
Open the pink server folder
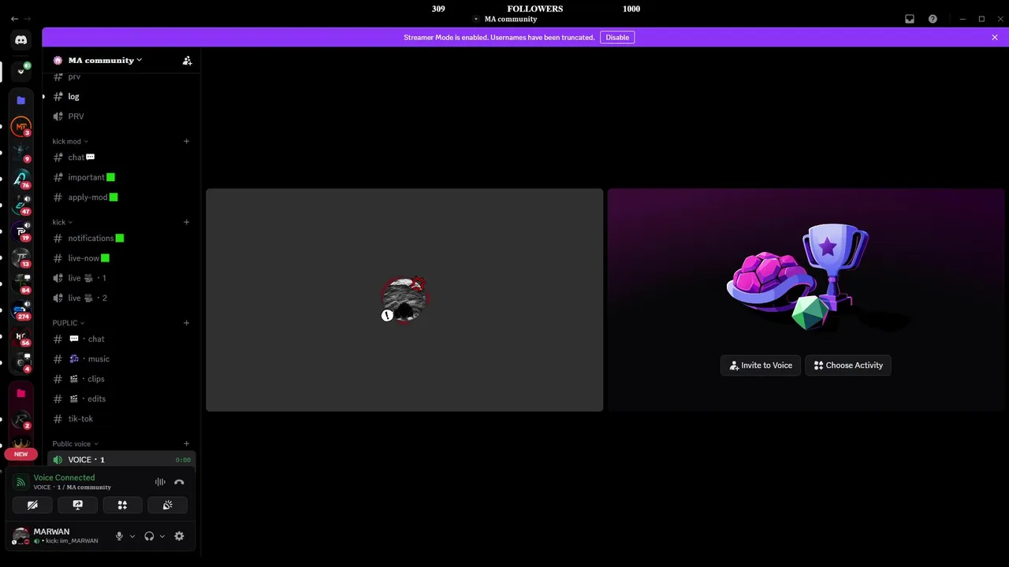pyautogui.click(x=21, y=393)
